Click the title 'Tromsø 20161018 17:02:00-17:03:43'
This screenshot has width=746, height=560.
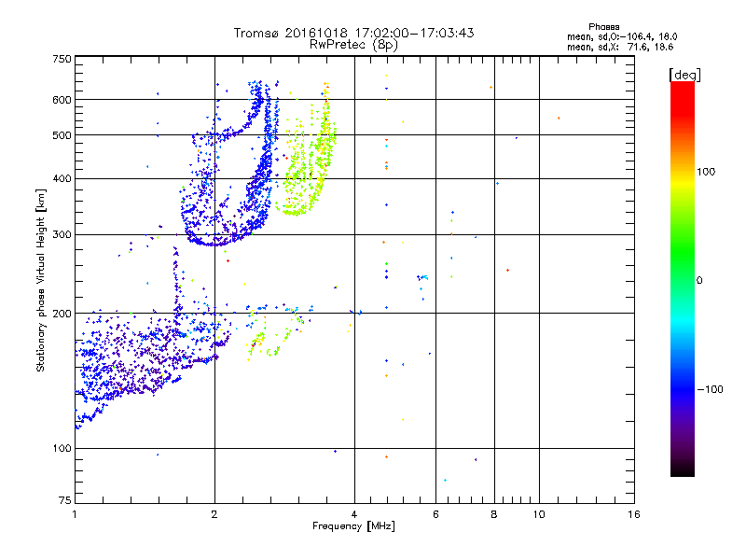[353, 33]
